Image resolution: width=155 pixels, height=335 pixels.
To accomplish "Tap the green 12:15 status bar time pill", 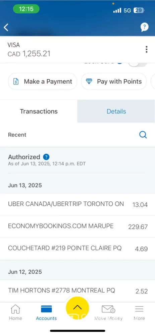I will click(x=26, y=9).
